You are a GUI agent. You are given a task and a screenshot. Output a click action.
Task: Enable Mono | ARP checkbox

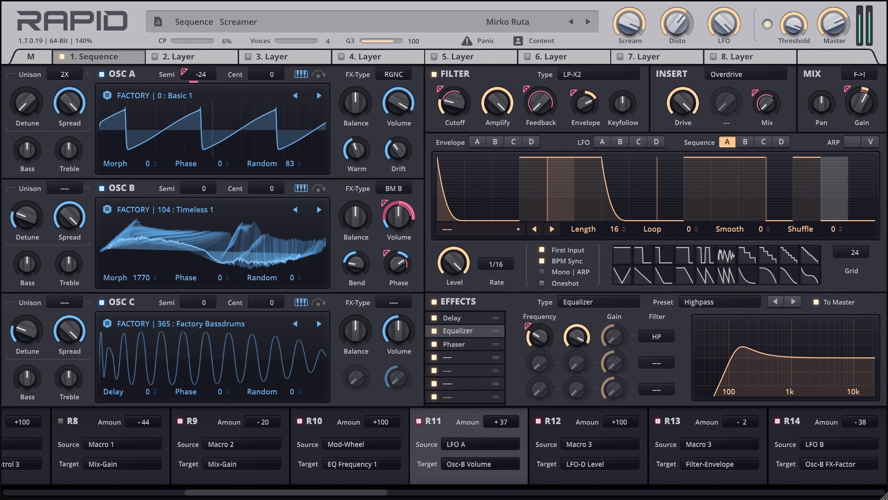coord(542,272)
